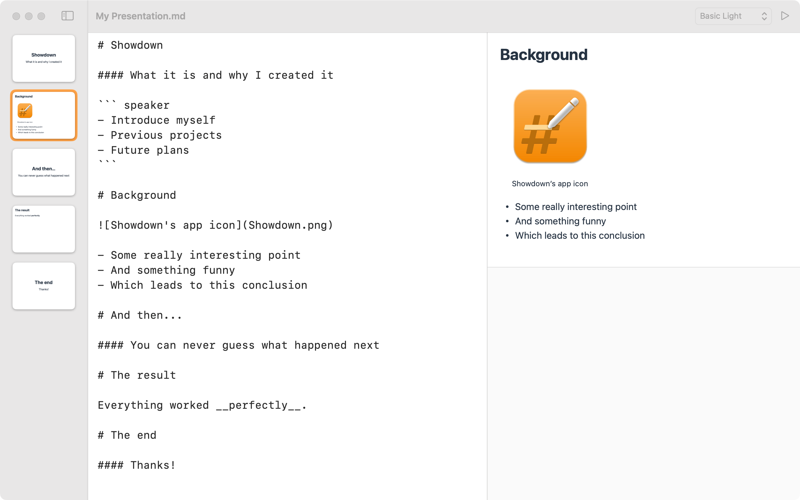Viewport: 800px width, 500px height.
Task: Click the theme dropdown chevron arrows
Action: 764,16
